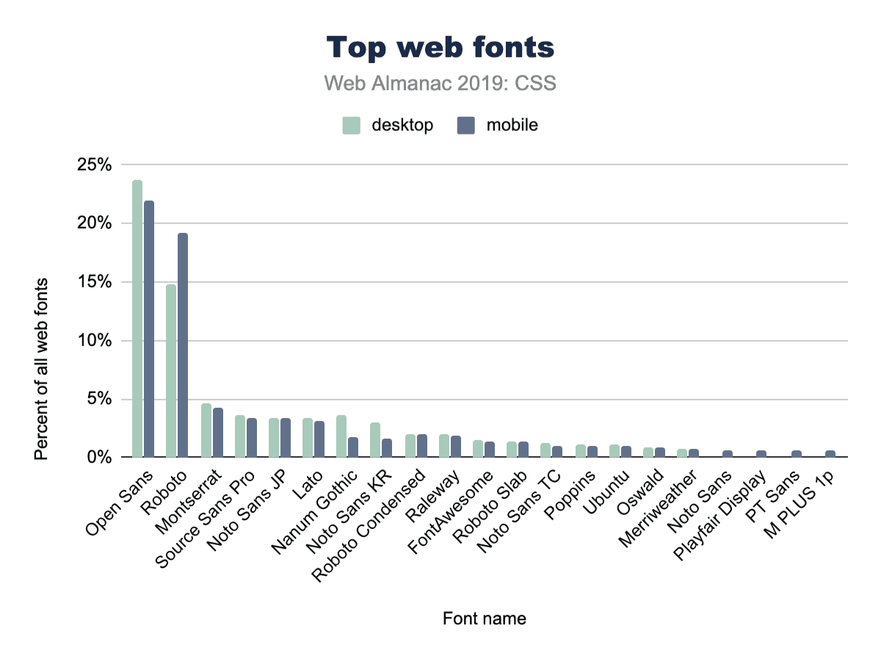Select the Noto Sans KR desktop bar
The image size is (881, 662).
(375, 439)
